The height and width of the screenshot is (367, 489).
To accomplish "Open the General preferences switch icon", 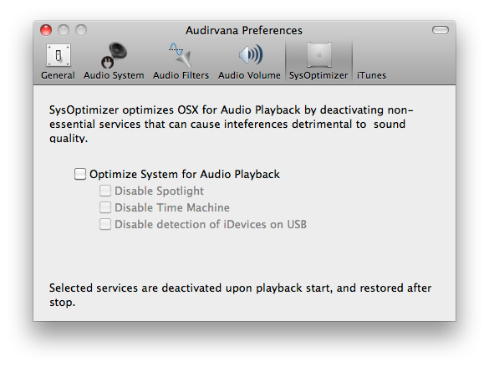I will (x=59, y=55).
